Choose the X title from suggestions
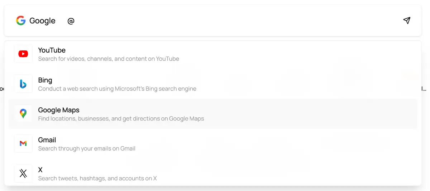 point(40,170)
